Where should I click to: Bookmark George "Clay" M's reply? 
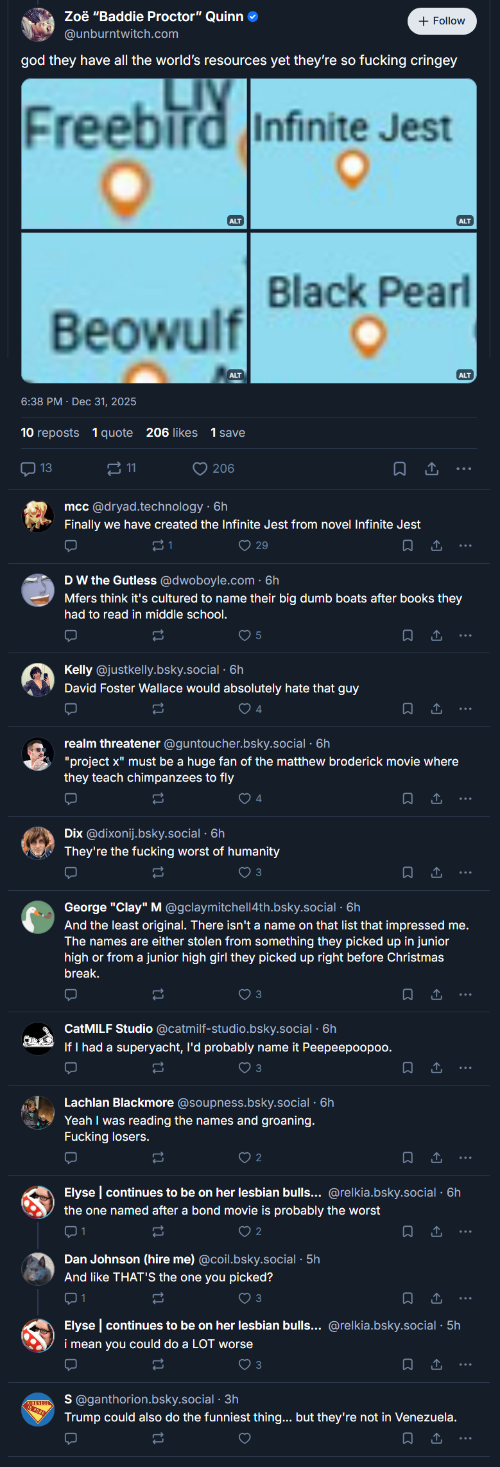[x=408, y=994]
